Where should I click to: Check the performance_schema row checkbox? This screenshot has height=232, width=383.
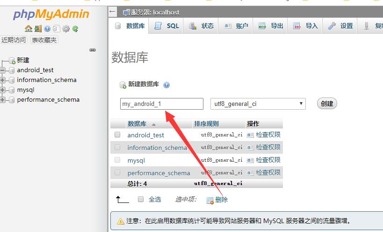pos(117,172)
